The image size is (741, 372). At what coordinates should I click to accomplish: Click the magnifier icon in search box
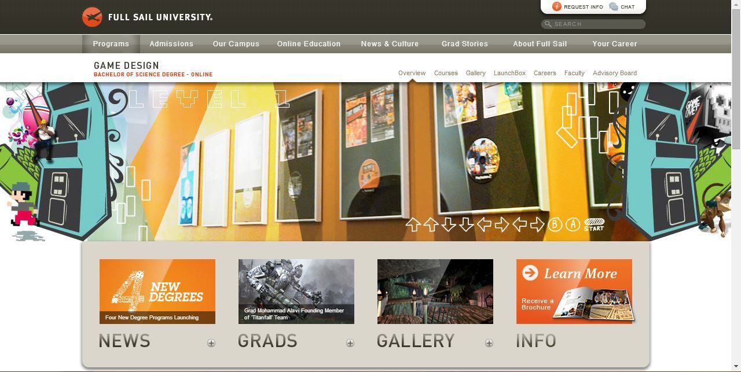548,24
